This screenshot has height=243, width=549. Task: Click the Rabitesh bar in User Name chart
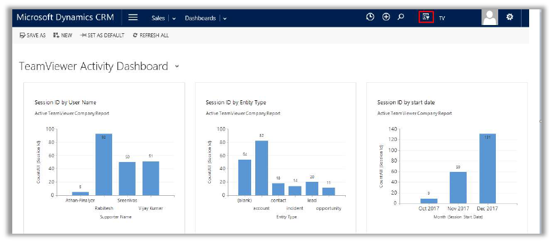(x=104, y=164)
